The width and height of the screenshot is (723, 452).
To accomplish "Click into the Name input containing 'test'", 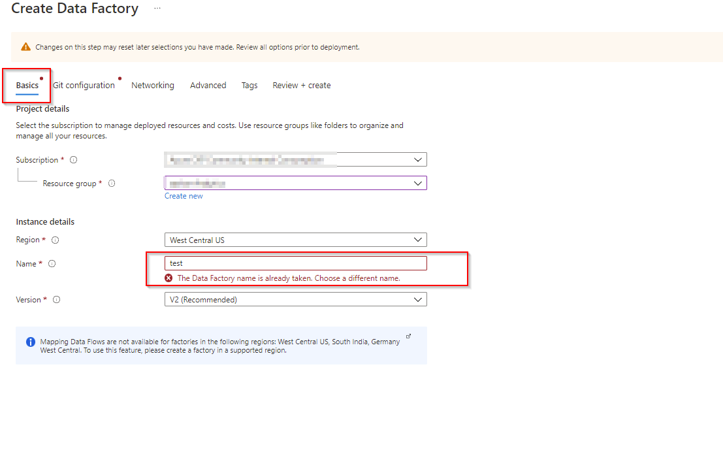I will (x=296, y=263).
